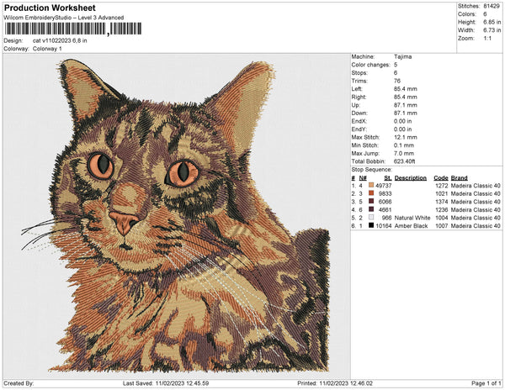This screenshot has width=505, height=390.
Task: Click the Colorway 1 value
Action: (47, 49)
